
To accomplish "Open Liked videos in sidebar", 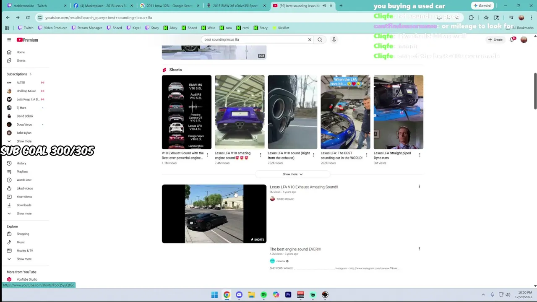I will tap(25, 188).
